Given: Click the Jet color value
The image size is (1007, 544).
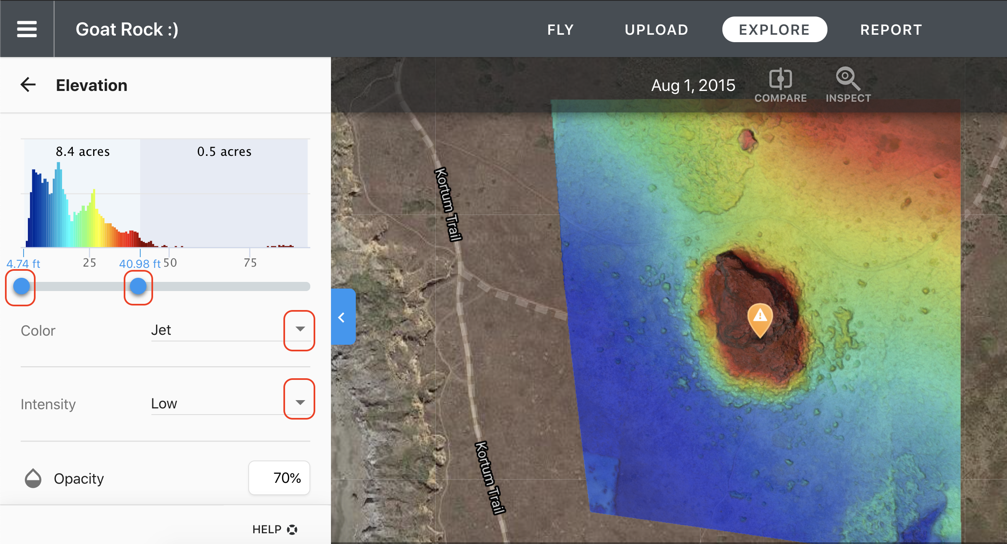Looking at the screenshot, I should [161, 330].
